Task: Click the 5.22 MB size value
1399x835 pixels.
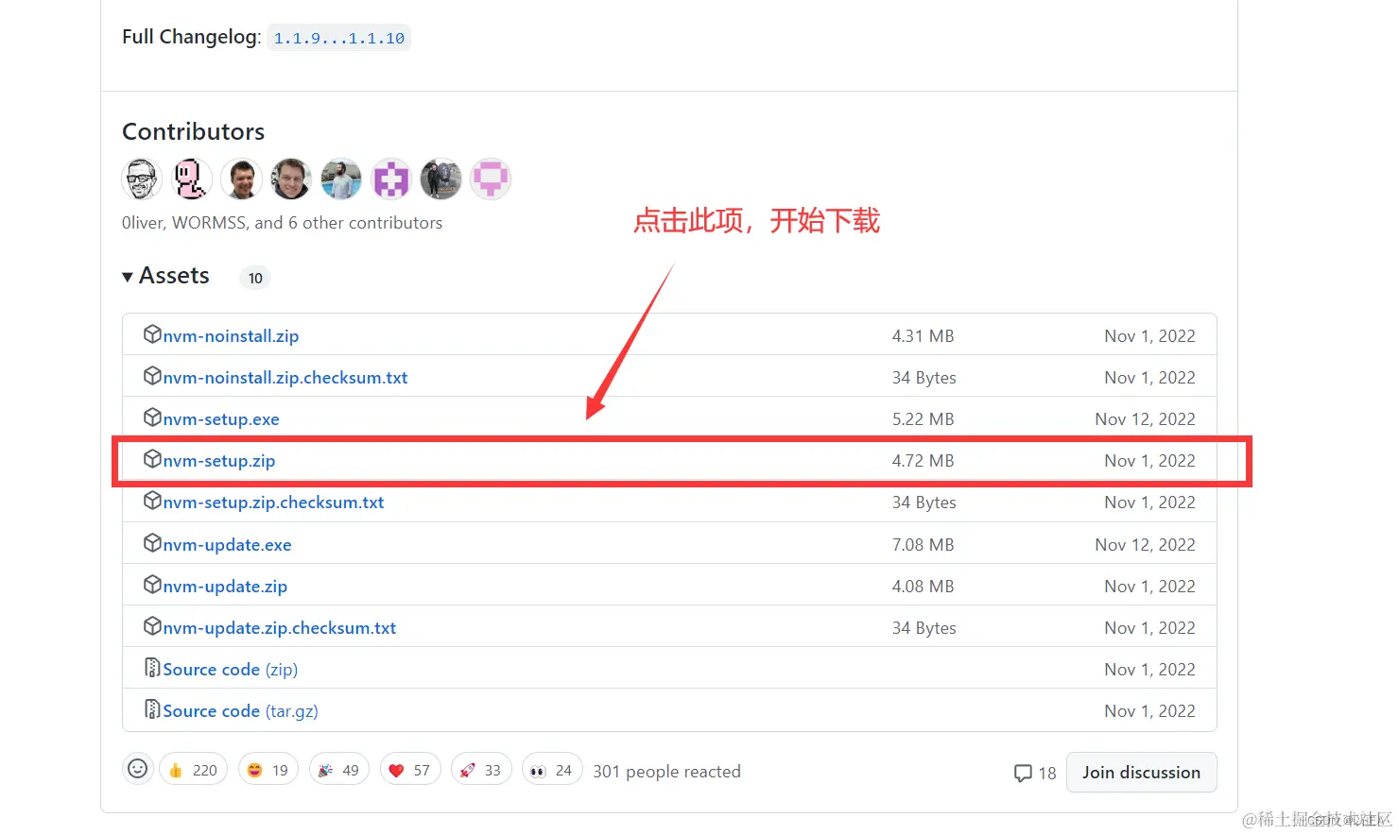Action: click(923, 419)
